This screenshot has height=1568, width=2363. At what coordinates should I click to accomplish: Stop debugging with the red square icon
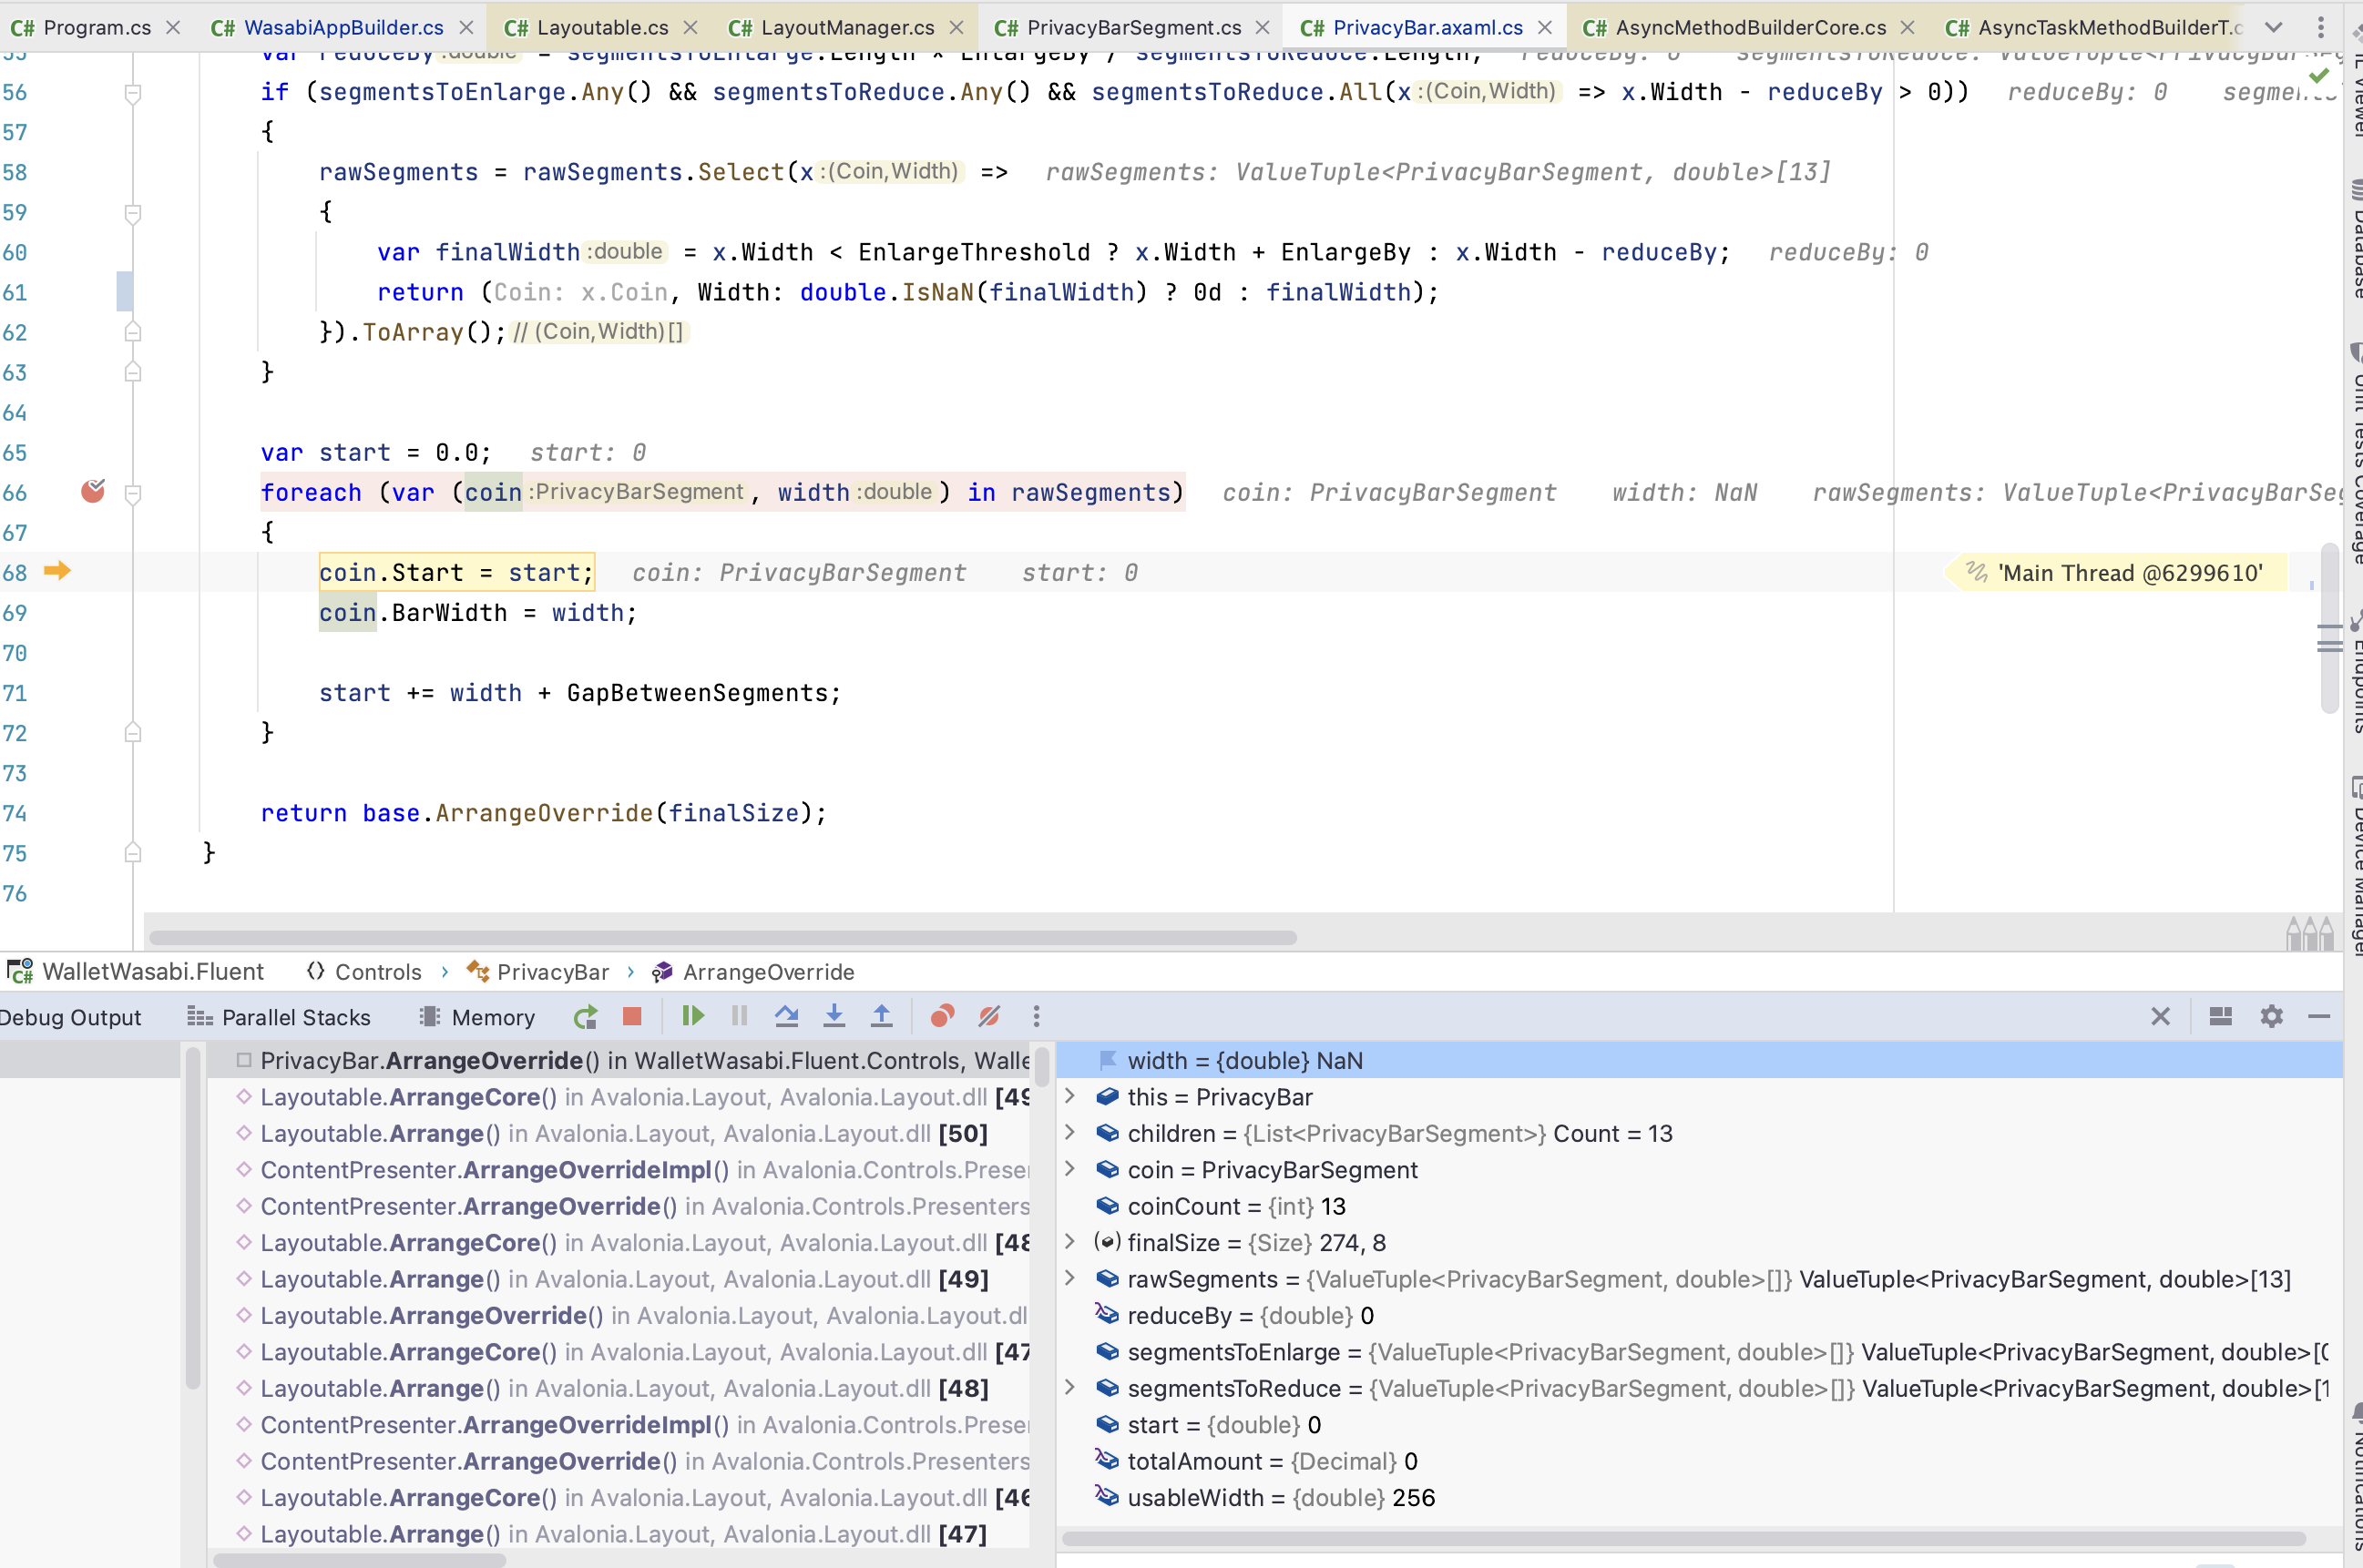click(631, 1016)
